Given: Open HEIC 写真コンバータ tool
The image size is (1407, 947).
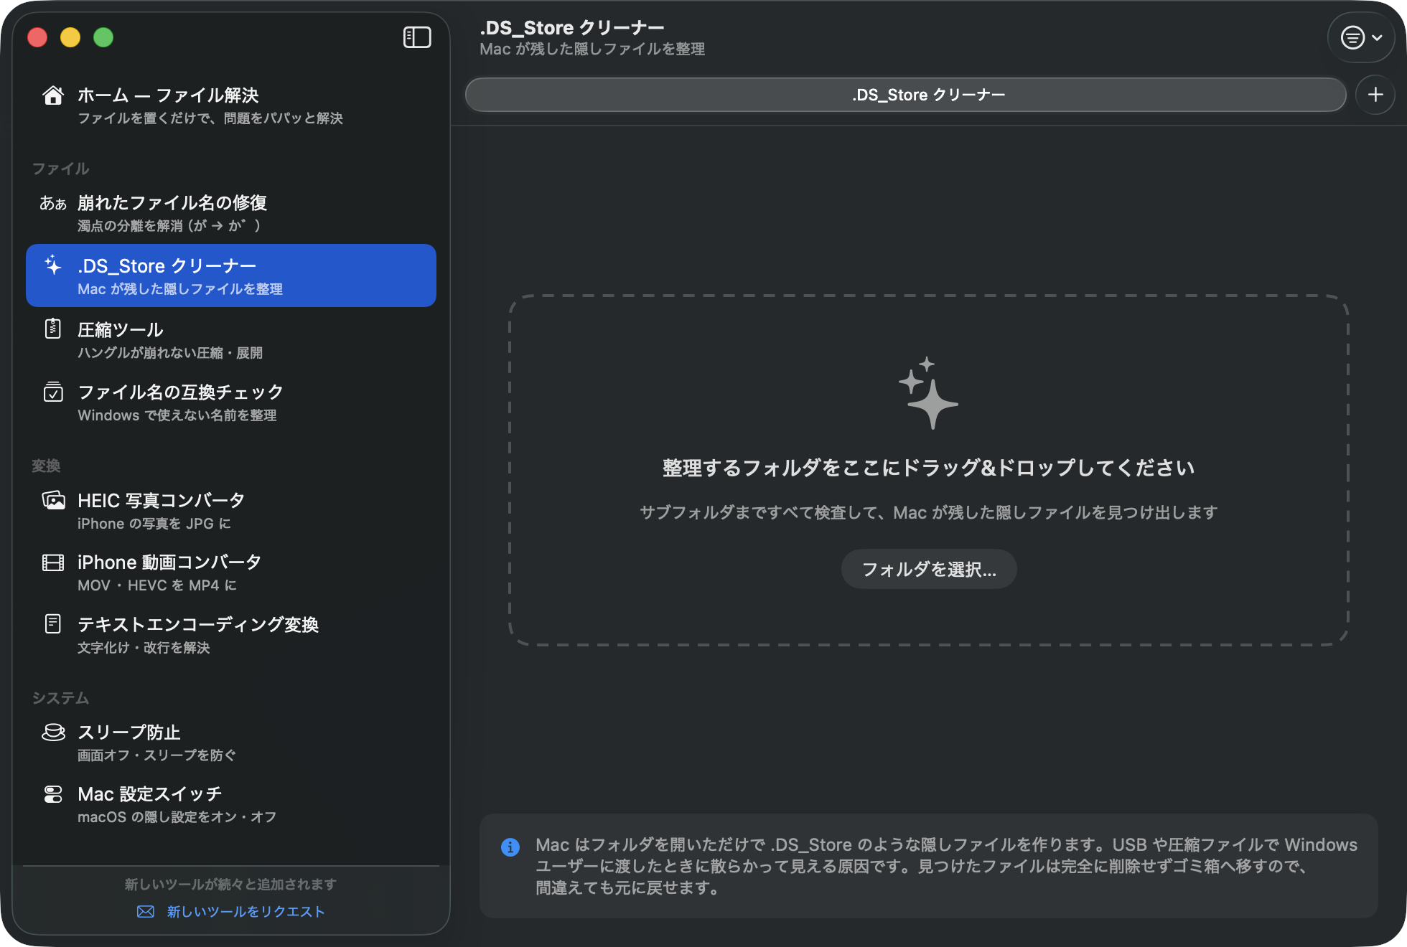Looking at the screenshot, I should click(231, 510).
